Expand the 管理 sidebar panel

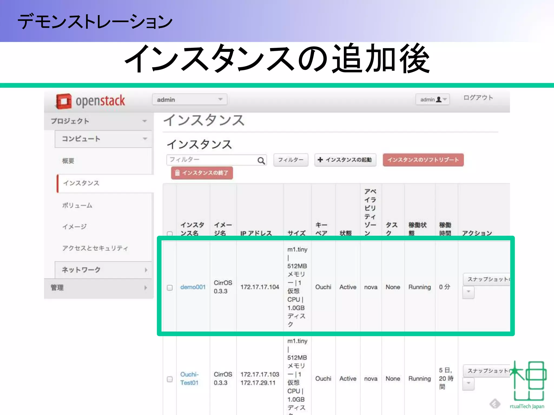click(99, 288)
